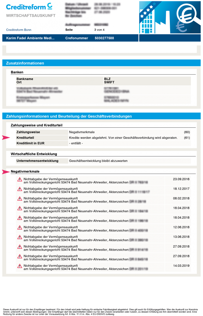203x316 pixels.
Task: Click the Zahlungsweise und Krediturteil heading
Action: [x=36, y=125]
